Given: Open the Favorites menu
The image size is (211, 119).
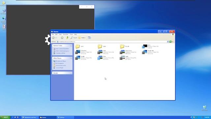Looking at the screenshot, I should (x=66, y=34).
